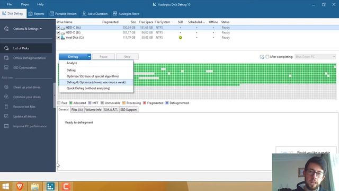Open the Help menu
339x191 pixels.
(x=40, y=4)
